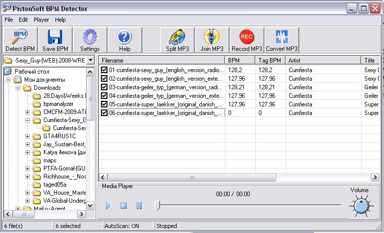
Task: Uncheck 02-cumfiesta-sexy_guy english extended file
Action: pyautogui.click(x=104, y=79)
